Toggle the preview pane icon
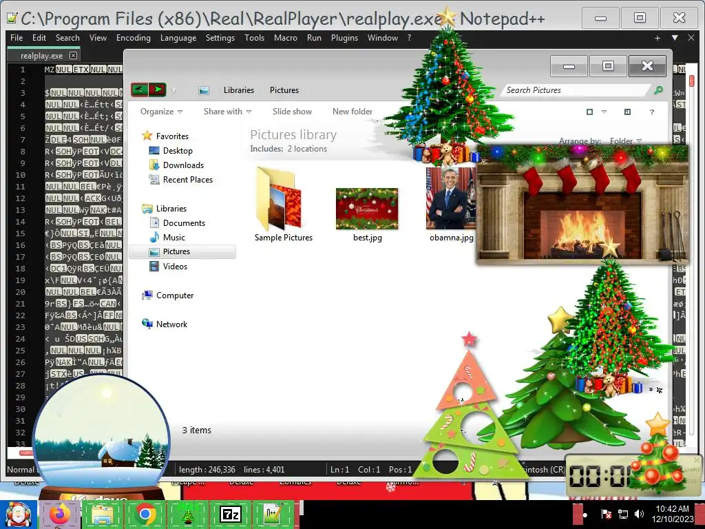The height and width of the screenshot is (529, 705). 628,112
